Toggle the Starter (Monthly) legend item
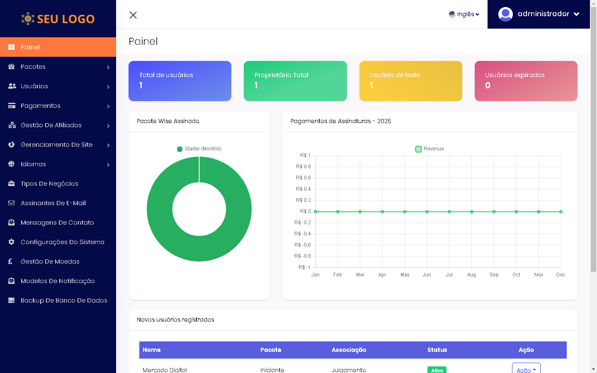597x373 pixels. [199, 149]
